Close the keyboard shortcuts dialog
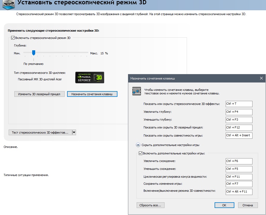The height and width of the screenshot is (215, 266). [261, 78]
